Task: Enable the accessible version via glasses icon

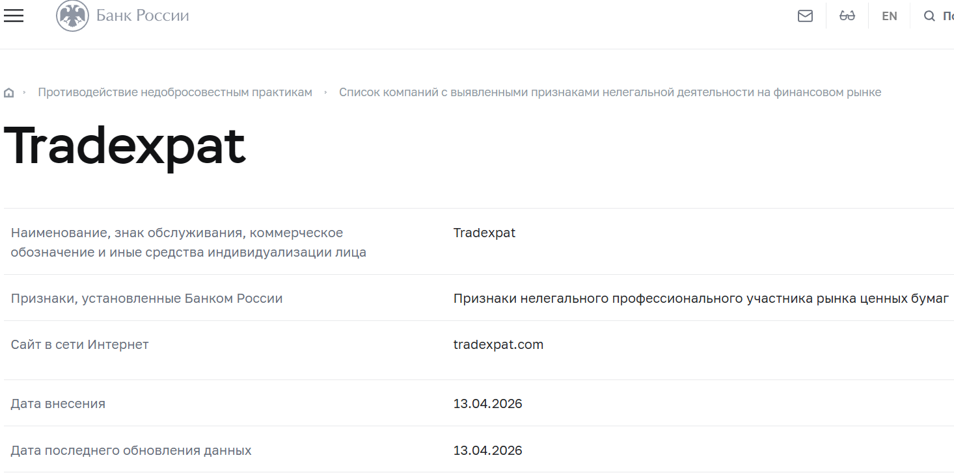Action: pos(847,16)
